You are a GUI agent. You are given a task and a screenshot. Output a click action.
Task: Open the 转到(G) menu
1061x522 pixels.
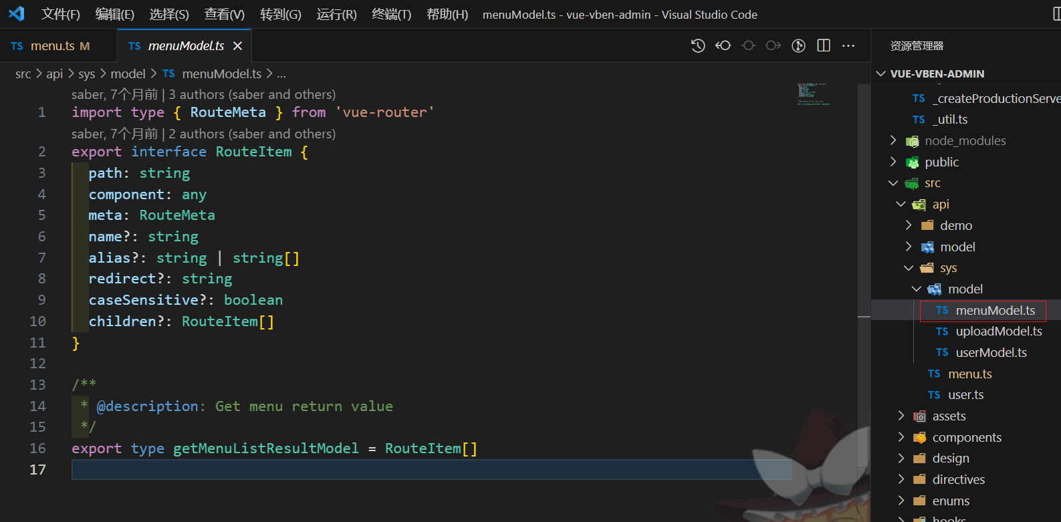coord(281,14)
